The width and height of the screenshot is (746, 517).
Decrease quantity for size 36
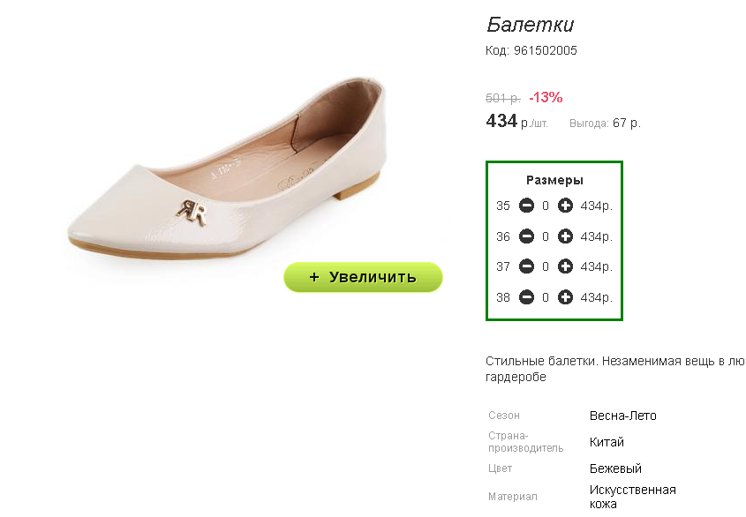click(x=526, y=236)
